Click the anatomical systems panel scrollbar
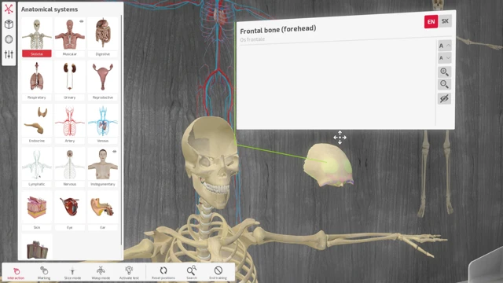503x283 pixels. point(122,128)
